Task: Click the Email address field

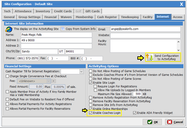Action: pyautogui.click(x=145, y=29)
